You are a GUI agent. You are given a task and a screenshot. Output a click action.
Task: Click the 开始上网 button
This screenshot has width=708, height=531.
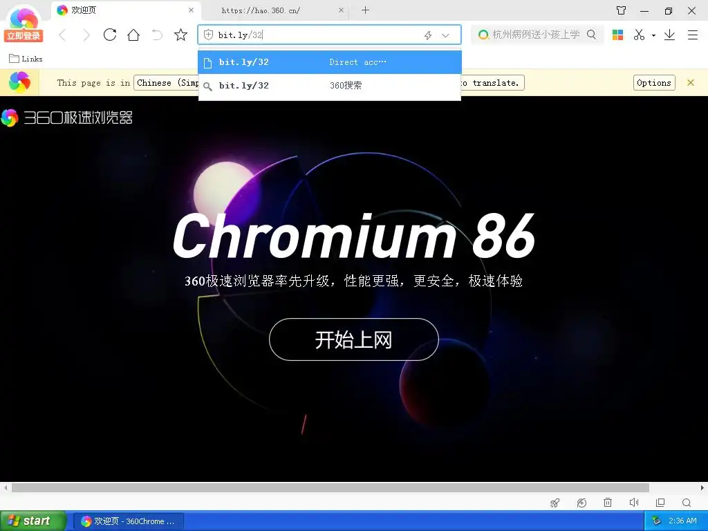tap(353, 339)
